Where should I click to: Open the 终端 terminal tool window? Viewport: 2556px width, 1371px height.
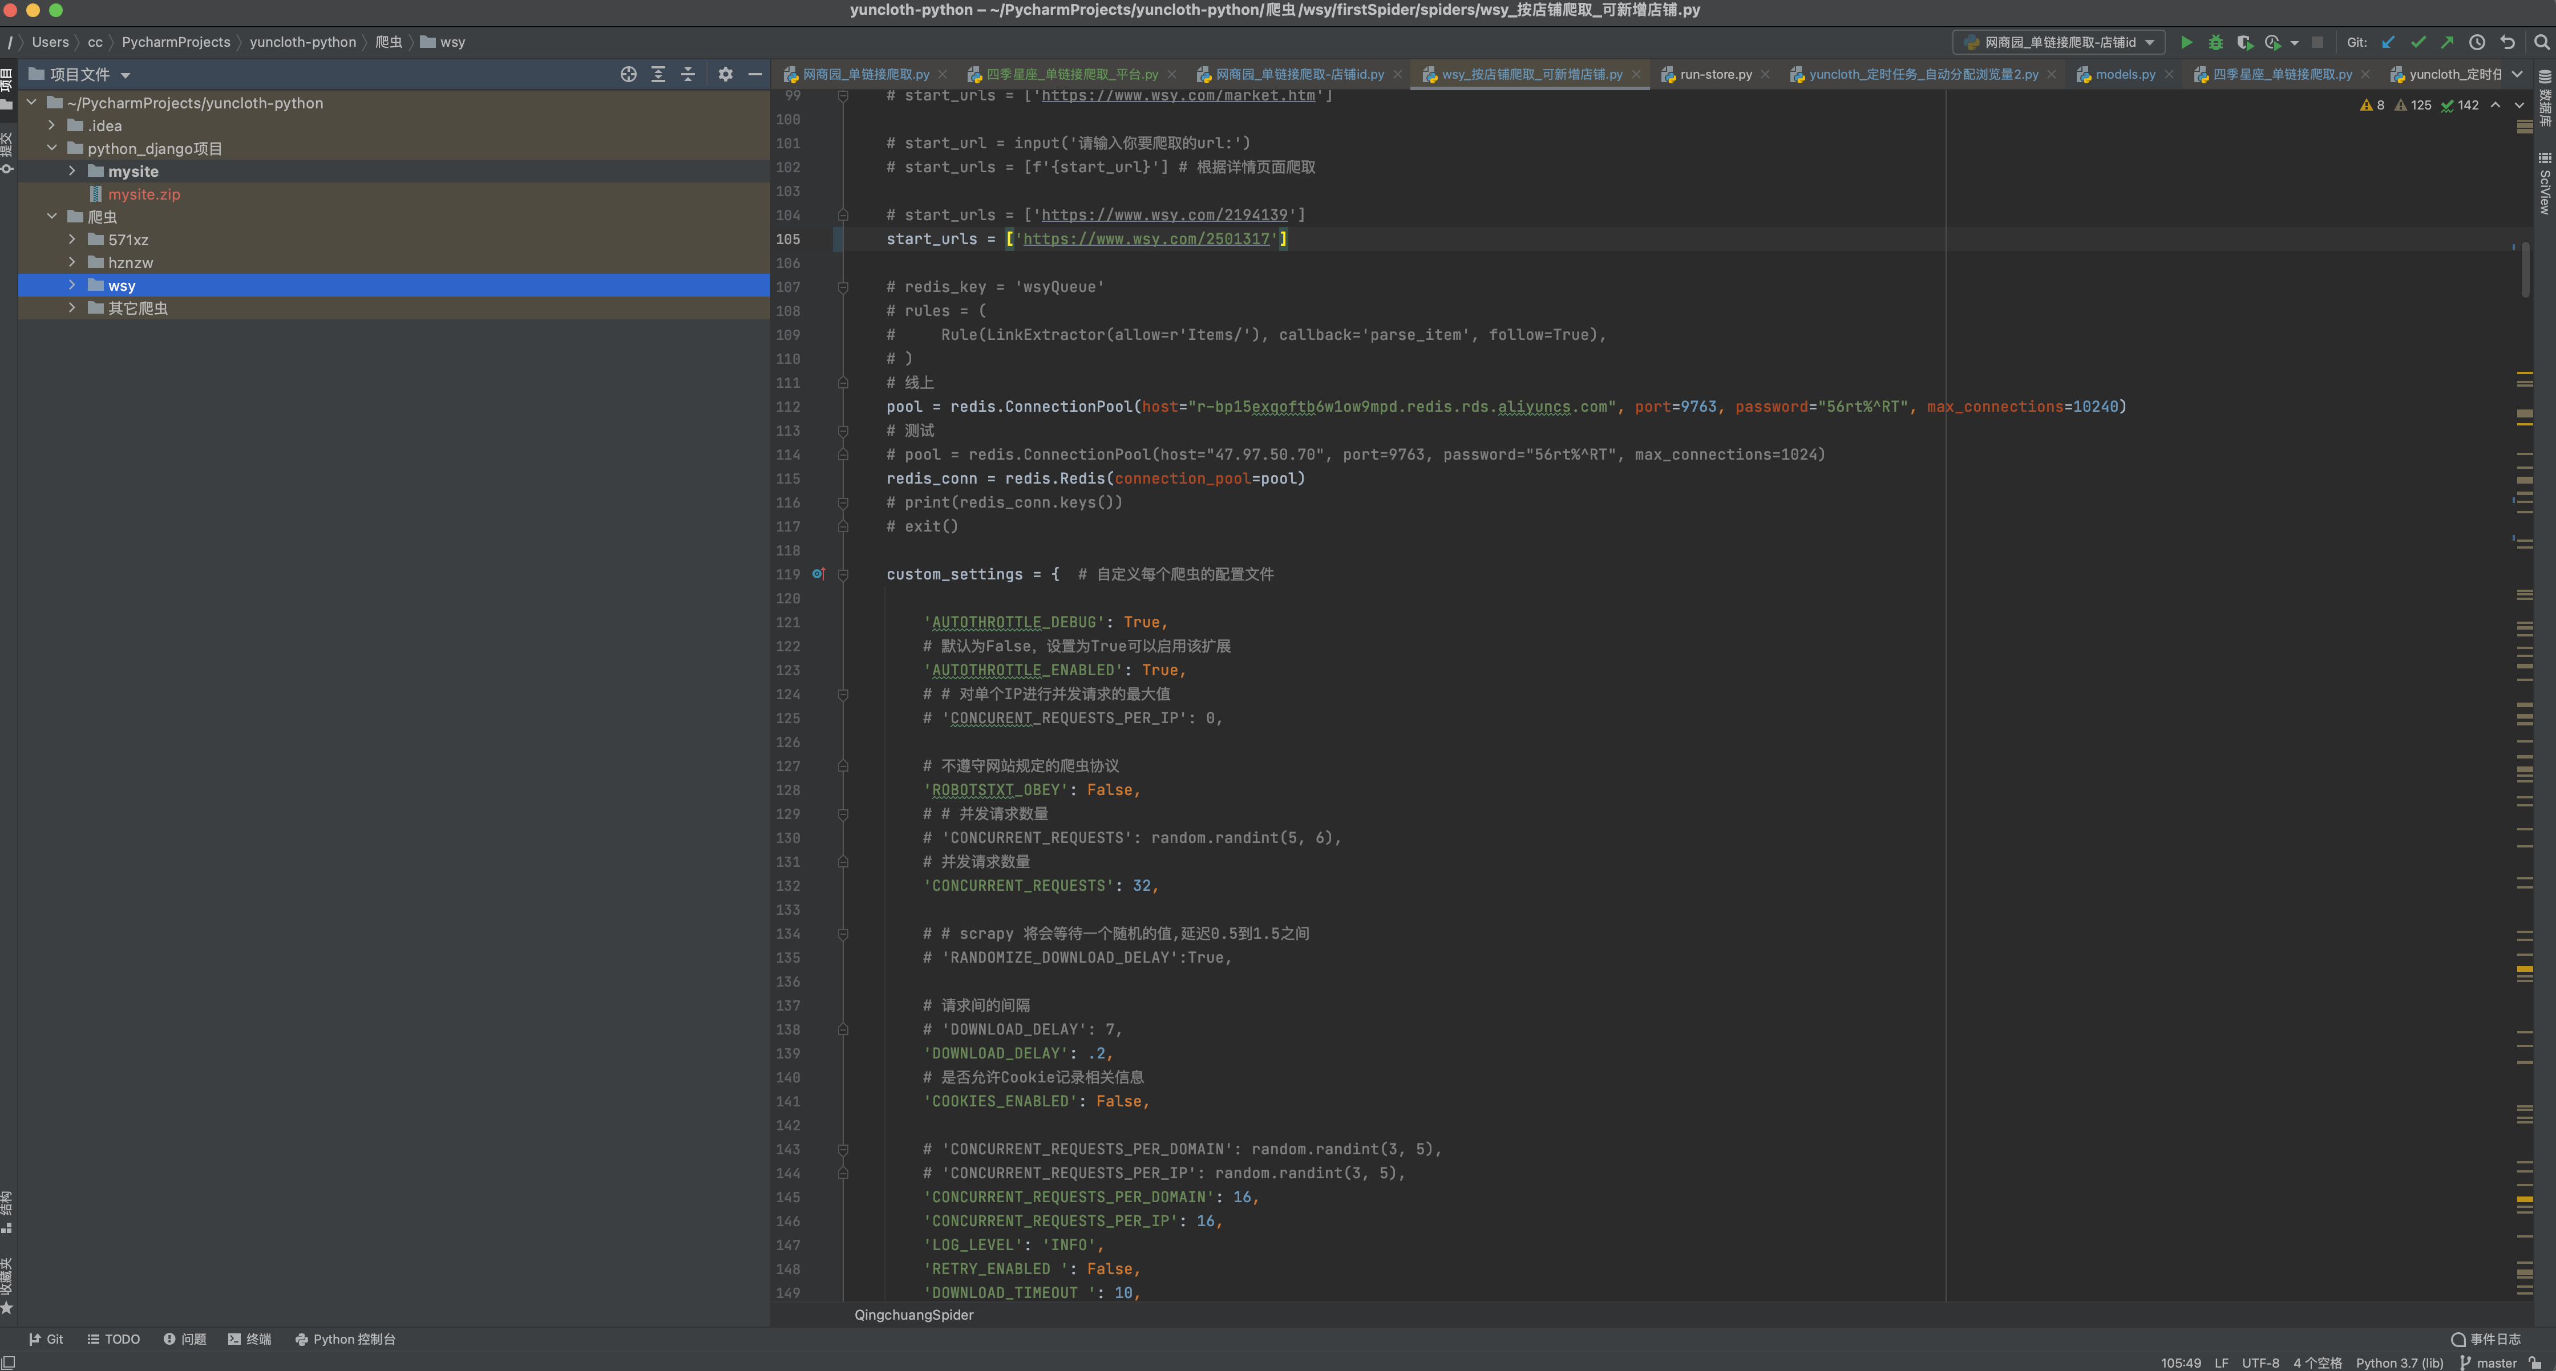250,1339
